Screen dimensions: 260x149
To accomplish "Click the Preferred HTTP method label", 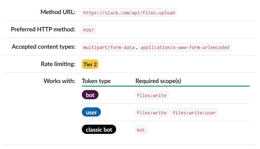I will pos(43,29).
